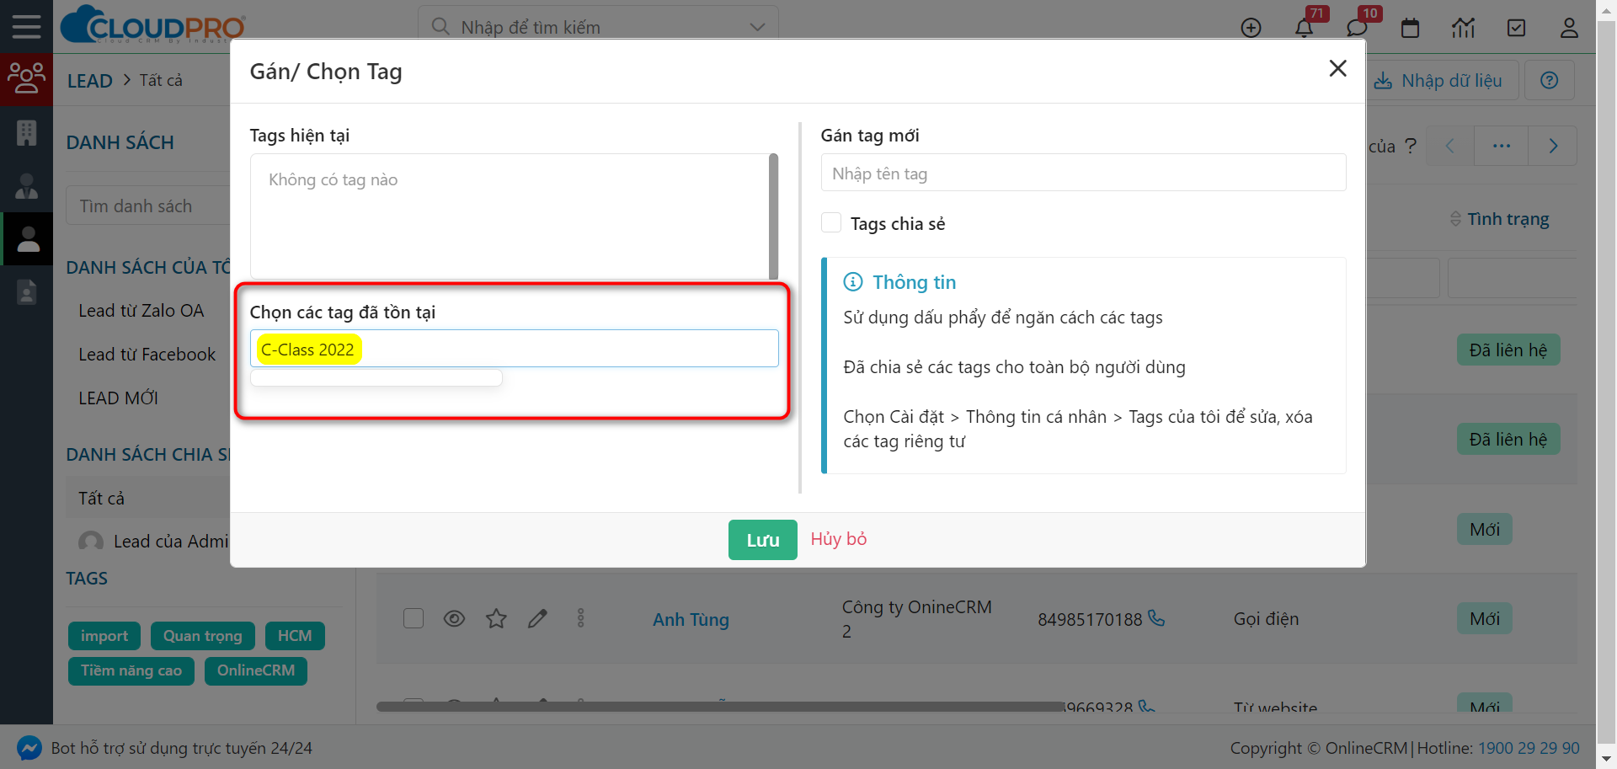This screenshot has width=1617, height=769.
Task: Expand the global search dropdown arrow
Action: click(757, 27)
